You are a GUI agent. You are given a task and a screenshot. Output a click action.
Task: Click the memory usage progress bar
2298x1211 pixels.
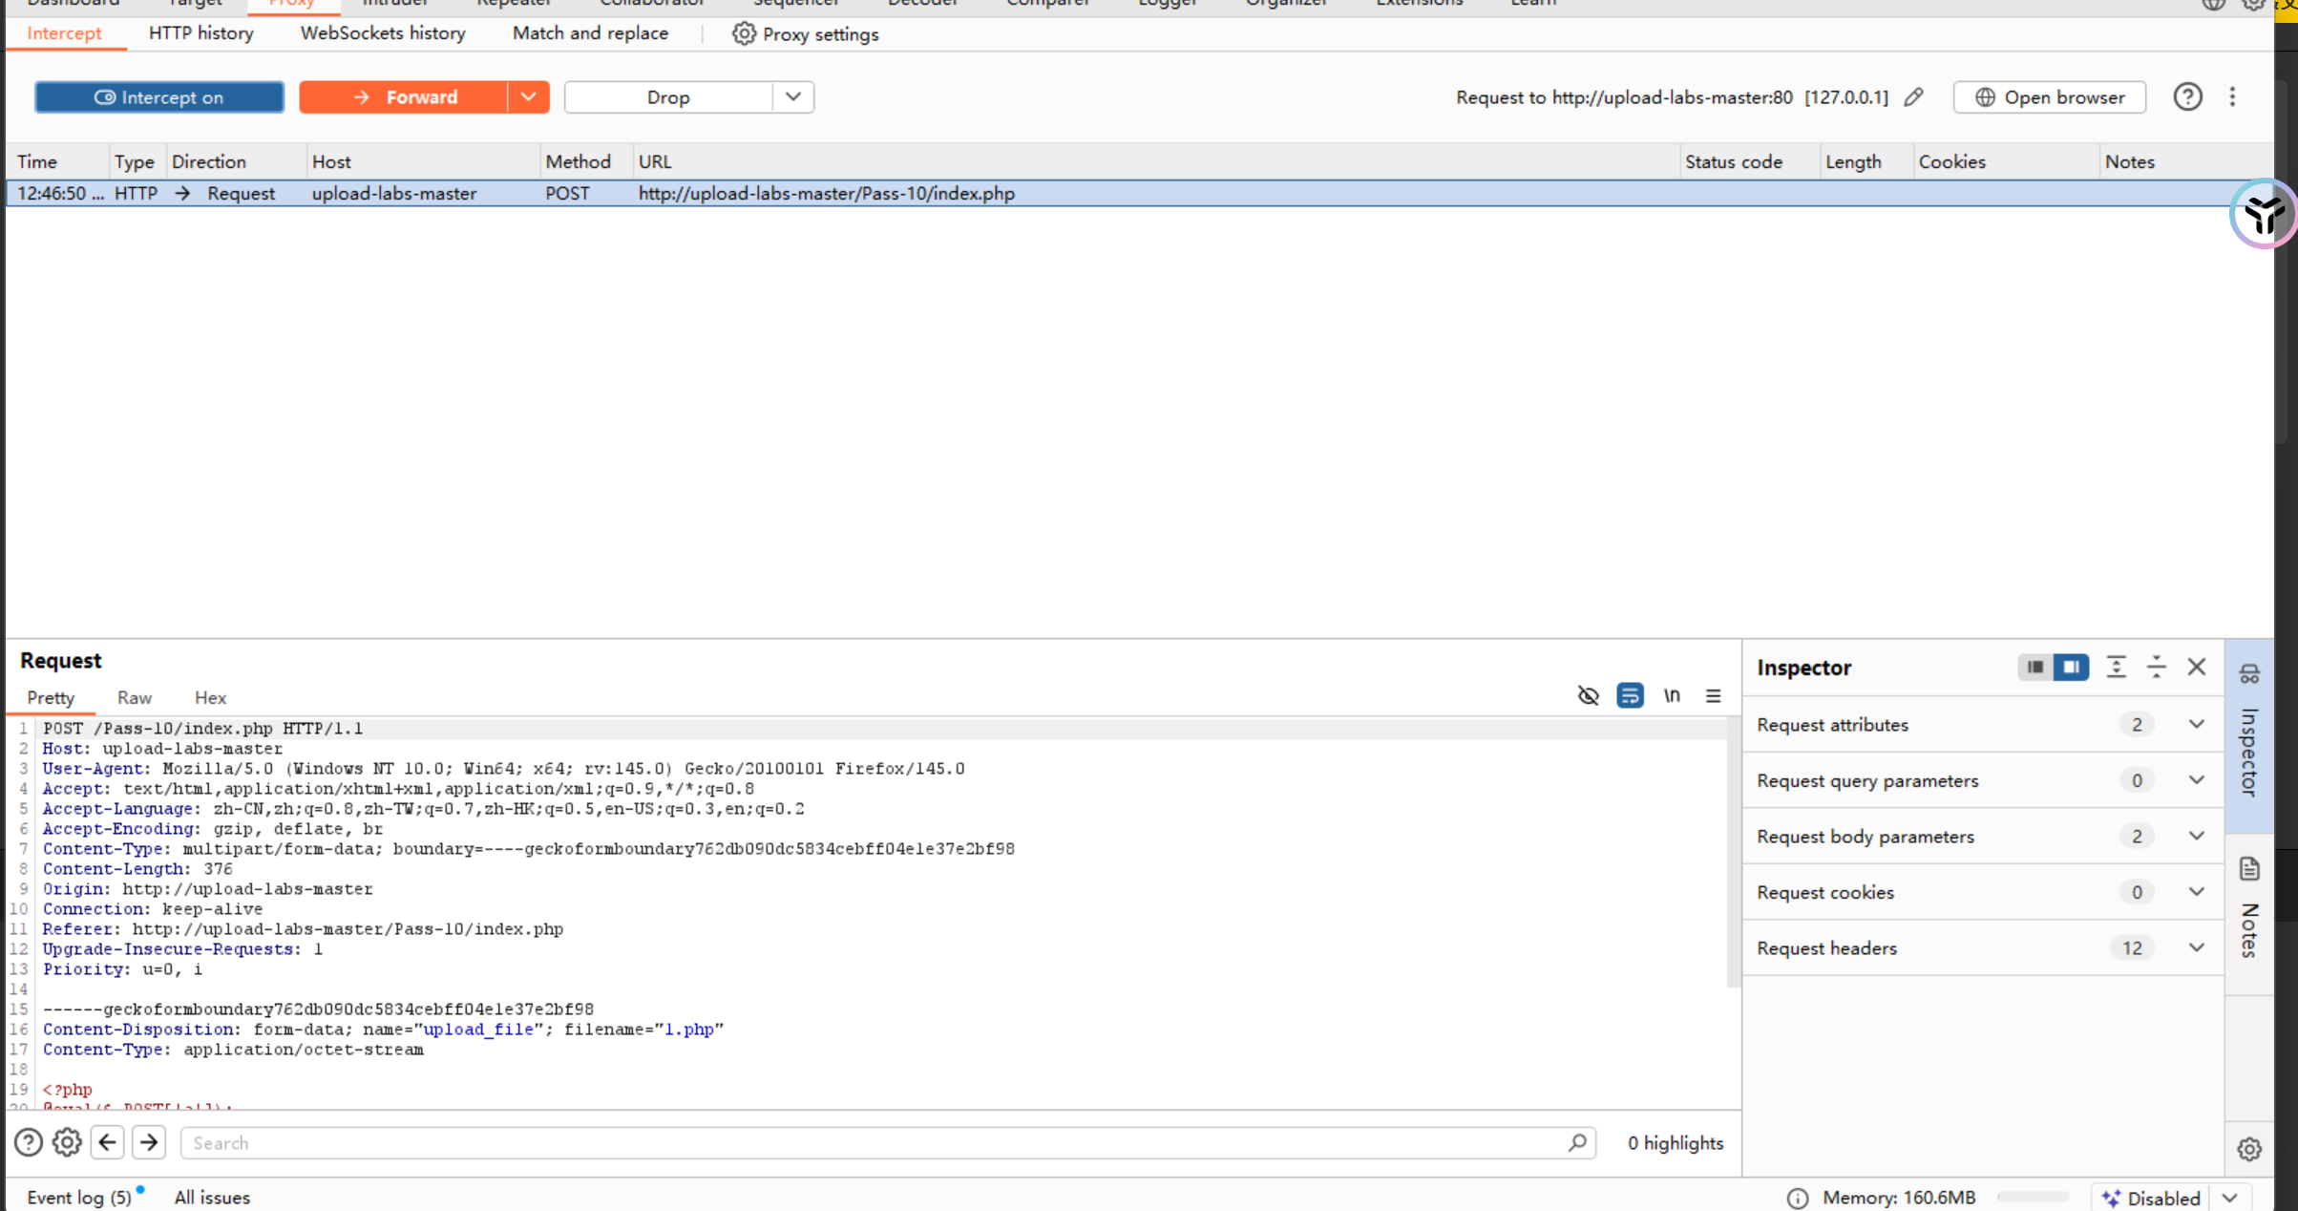[2033, 1198]
